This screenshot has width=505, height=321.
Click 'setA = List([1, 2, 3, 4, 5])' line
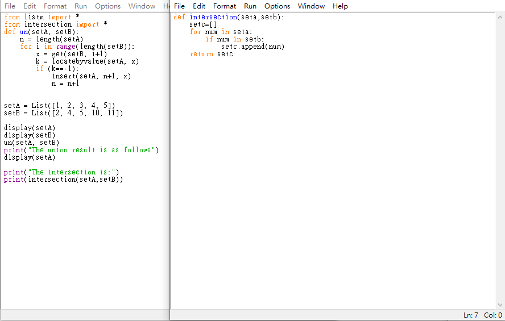coord(60,106)
